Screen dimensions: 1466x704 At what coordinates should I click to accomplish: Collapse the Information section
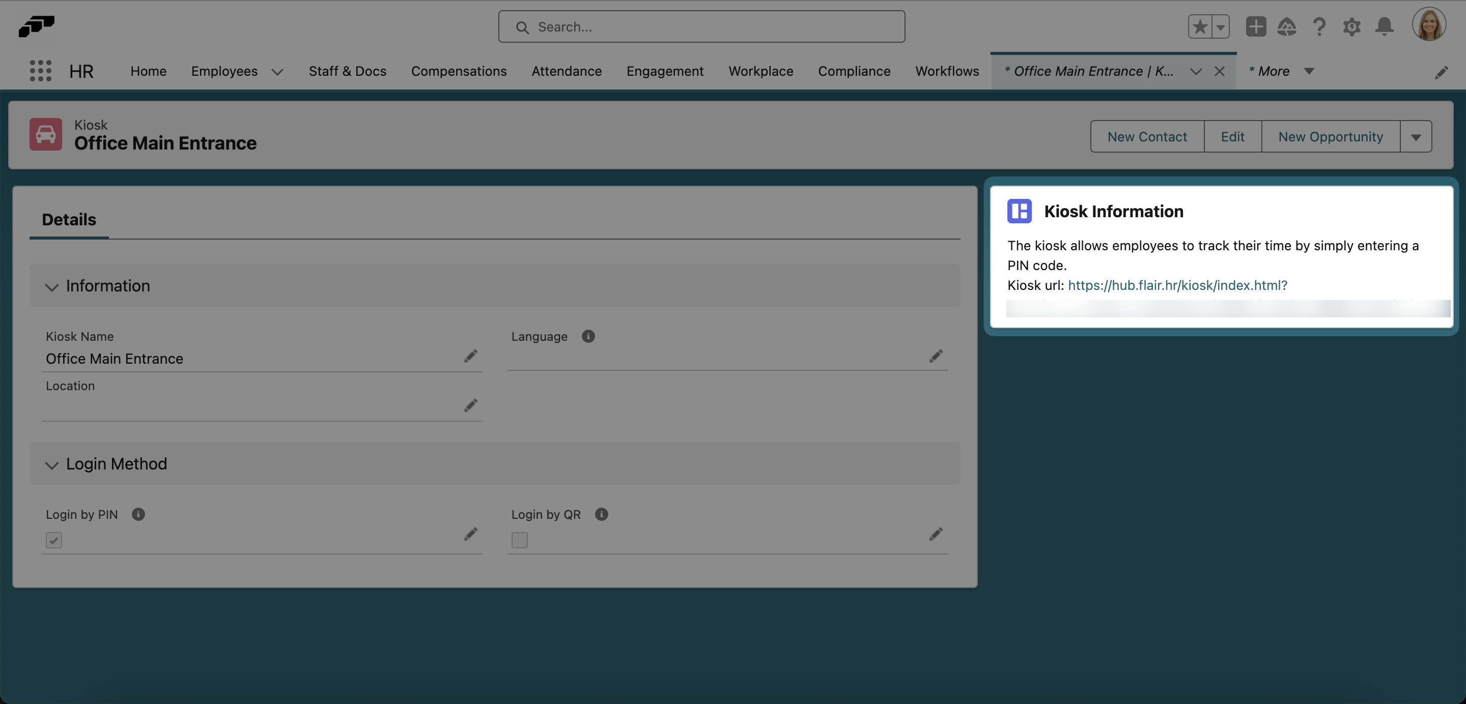[x=51, y=286]
